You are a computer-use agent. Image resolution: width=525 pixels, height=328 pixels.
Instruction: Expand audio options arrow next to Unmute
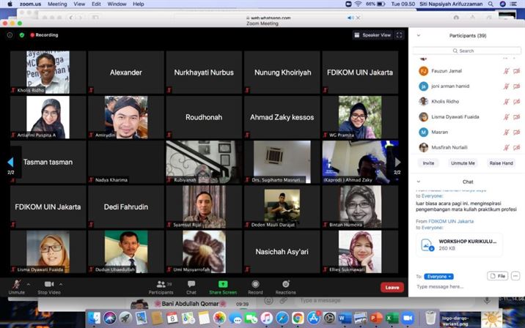pyautogui.click(x=30, y=283)
